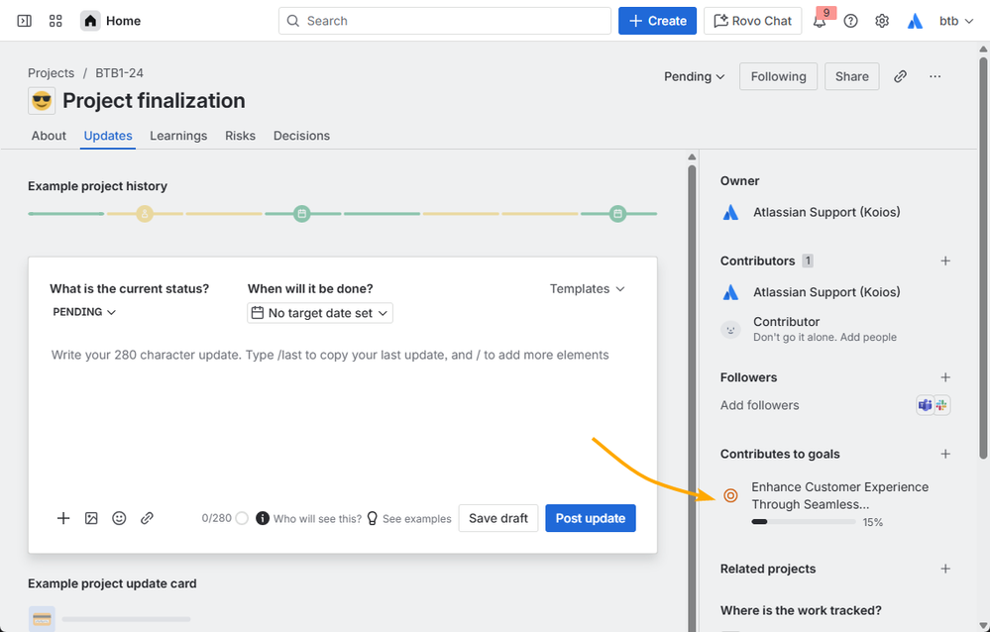
Task: Click the 0/280 character count ring
Action: [242, 518]
